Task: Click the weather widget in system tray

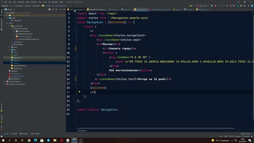Action: pyautogui.click(x=220, y=140)
